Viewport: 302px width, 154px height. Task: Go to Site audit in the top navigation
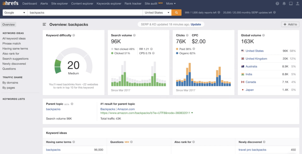[151, 4]
